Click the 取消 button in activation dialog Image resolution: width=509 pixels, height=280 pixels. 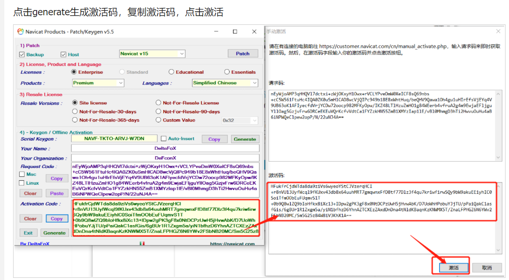[x=487, y=267]
